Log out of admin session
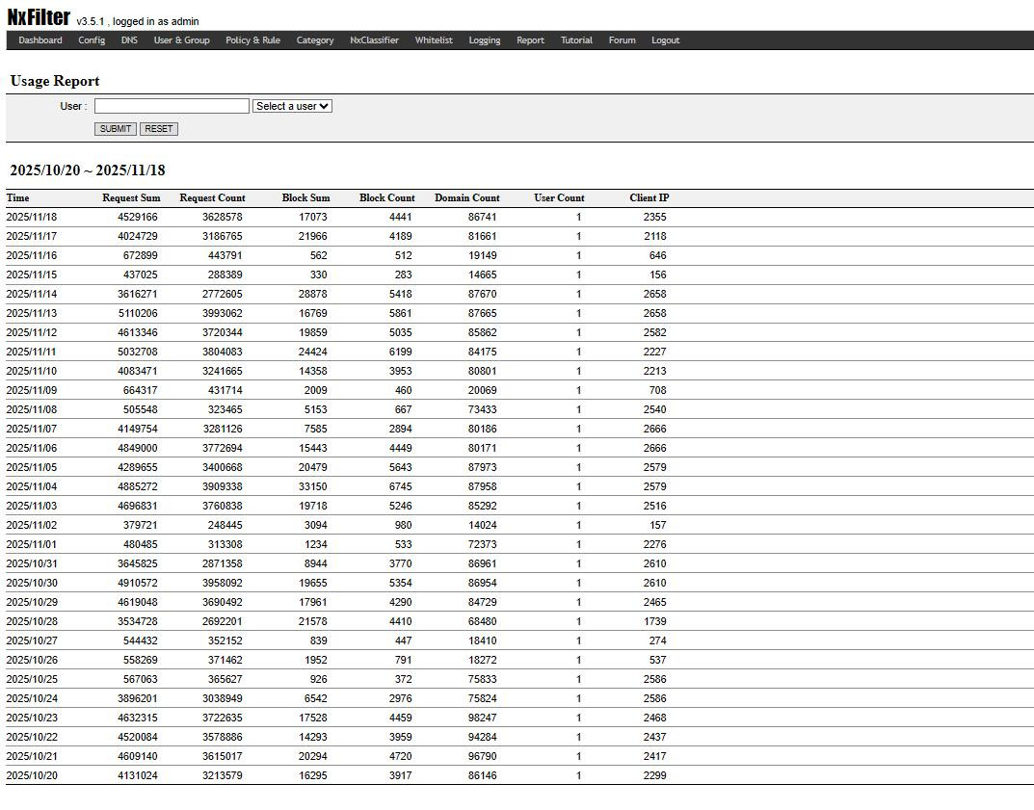Viewport: 1034px width, 810px height. click(665, 40)
